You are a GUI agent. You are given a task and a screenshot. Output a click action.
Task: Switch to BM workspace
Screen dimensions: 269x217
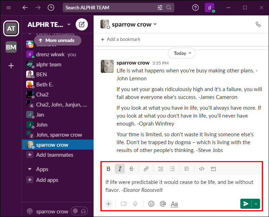[x=11, y=47]
